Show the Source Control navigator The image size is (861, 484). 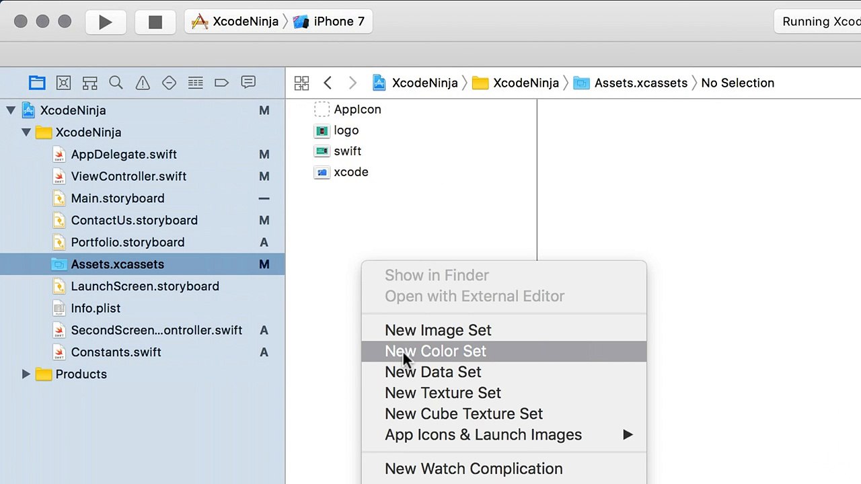tap(63, 83)
